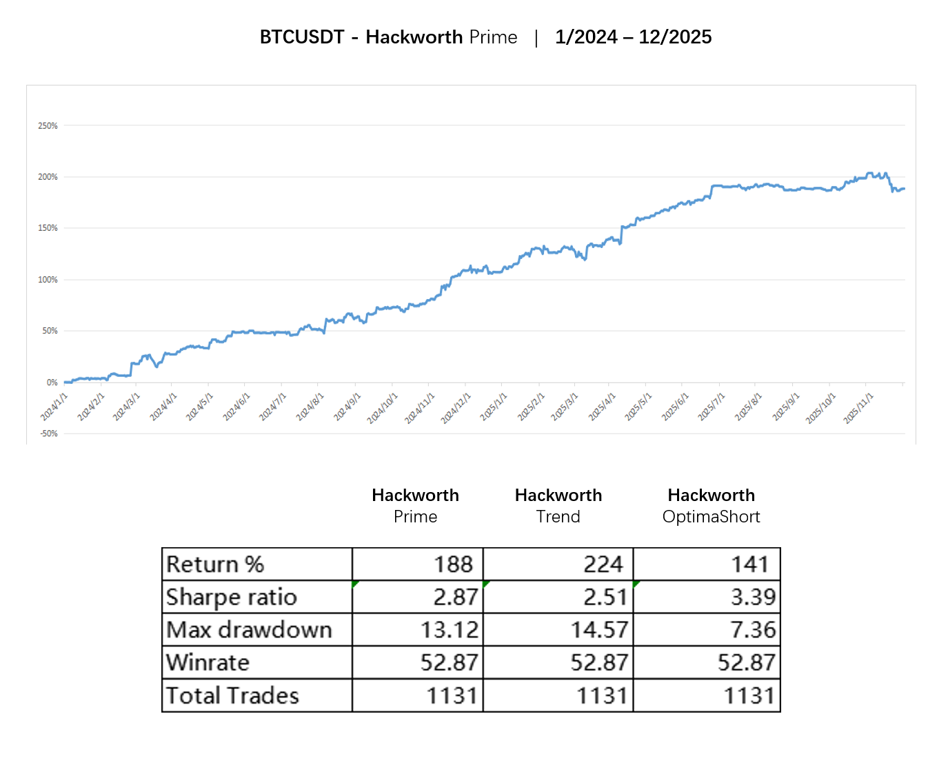
Task: Click the Hackworth Trend return value 224
Action: point(603,564)
